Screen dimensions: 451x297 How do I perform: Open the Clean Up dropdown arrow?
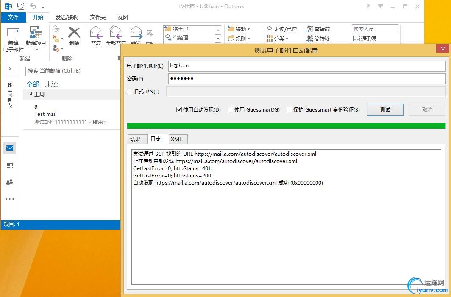tap(62, 39)
